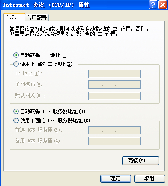Image resolution: width=168 pixels, height=186 pixels.
Task: Open the 备用配置 tab
Action: pos(37,18)
